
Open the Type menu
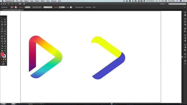click(x=32, y=1)
